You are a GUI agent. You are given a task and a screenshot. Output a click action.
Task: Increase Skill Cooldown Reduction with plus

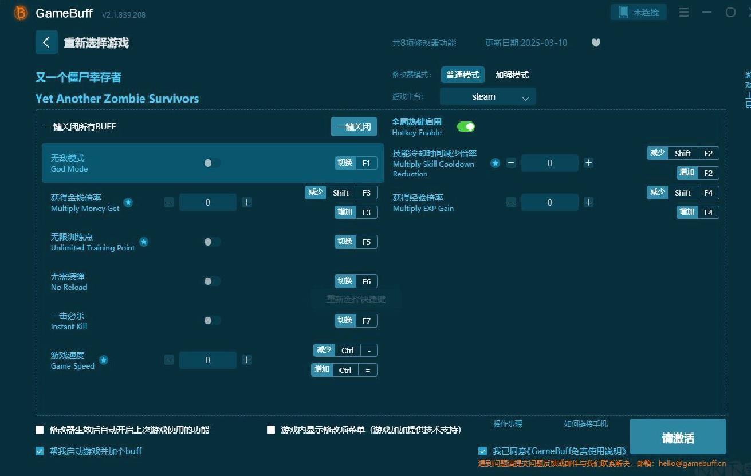588,163
